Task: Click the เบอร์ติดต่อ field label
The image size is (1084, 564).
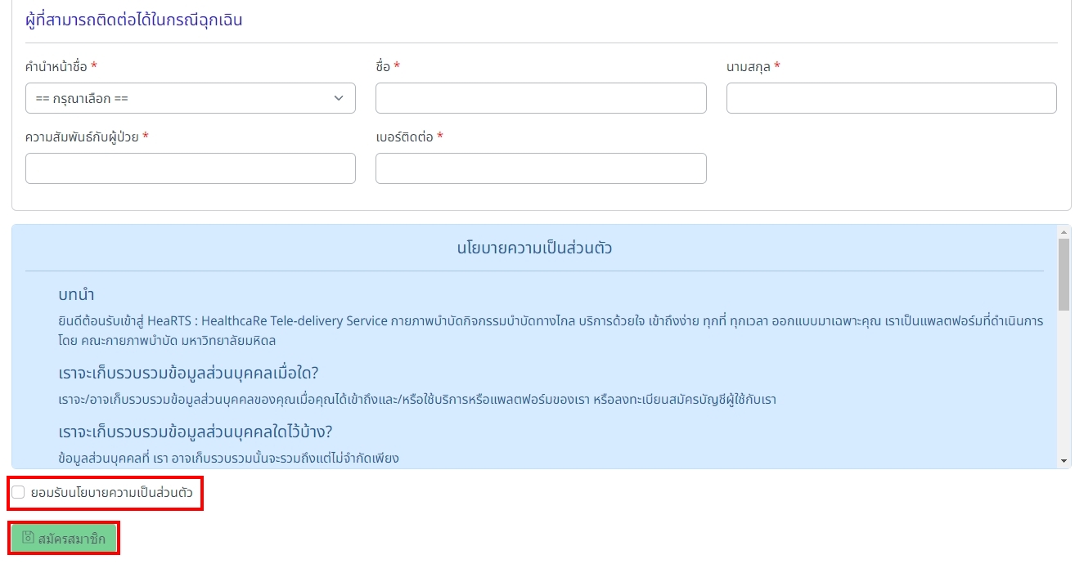Action: (x=404, y=137)
